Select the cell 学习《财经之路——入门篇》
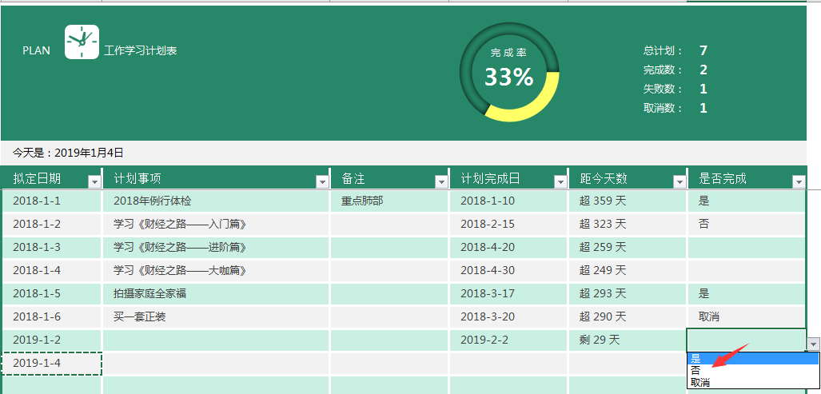821x394 pixels. click(216, 224)
